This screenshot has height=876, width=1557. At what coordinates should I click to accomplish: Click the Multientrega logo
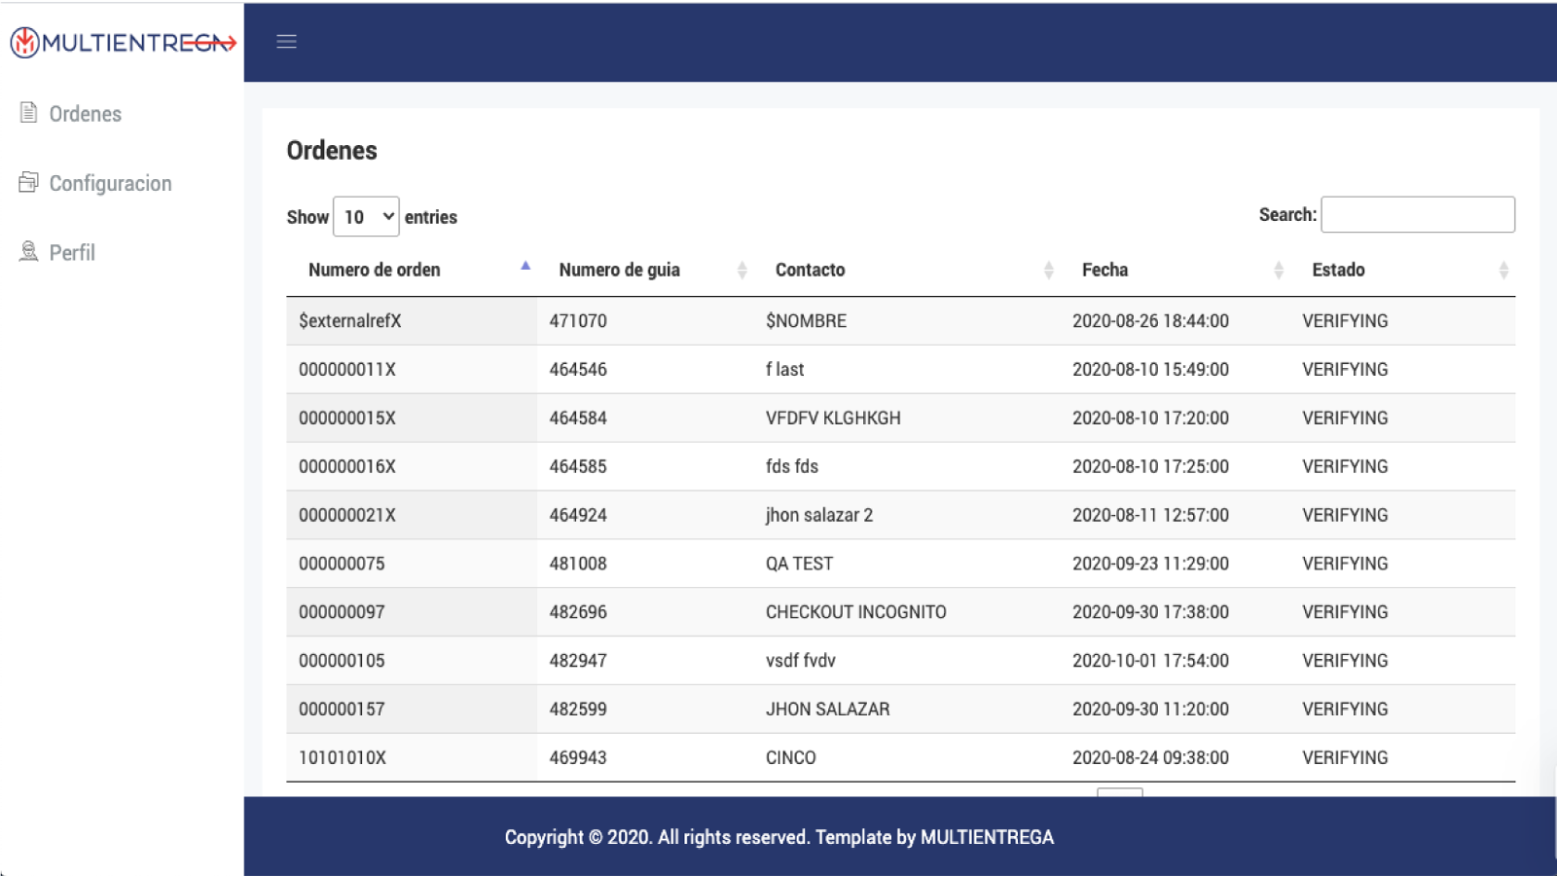[123, 42]
